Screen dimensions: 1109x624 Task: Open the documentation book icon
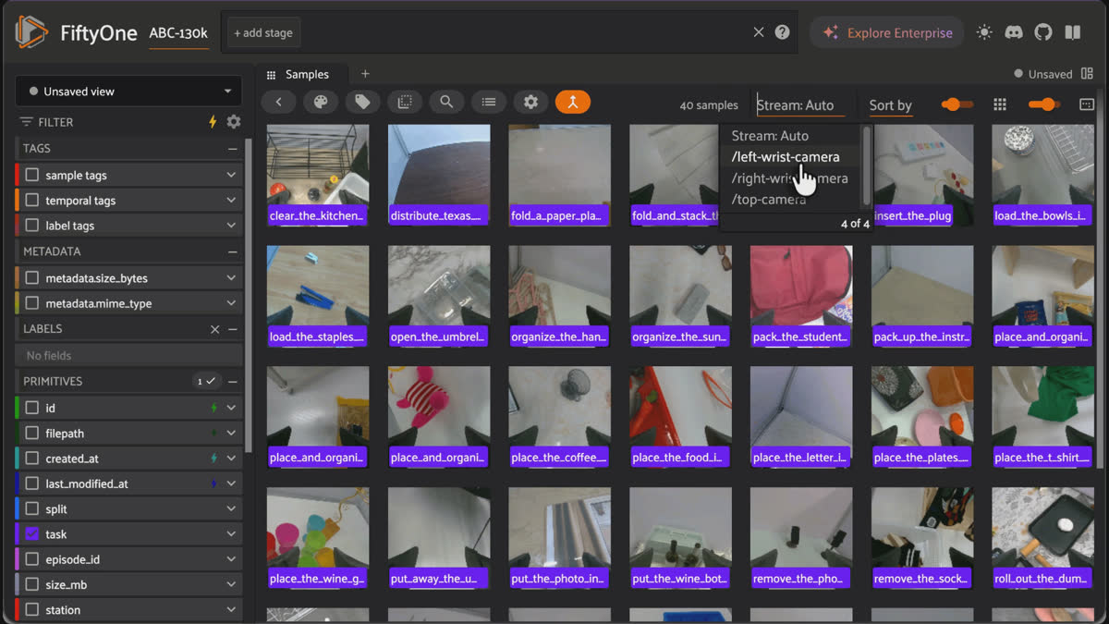(1073, 32)
